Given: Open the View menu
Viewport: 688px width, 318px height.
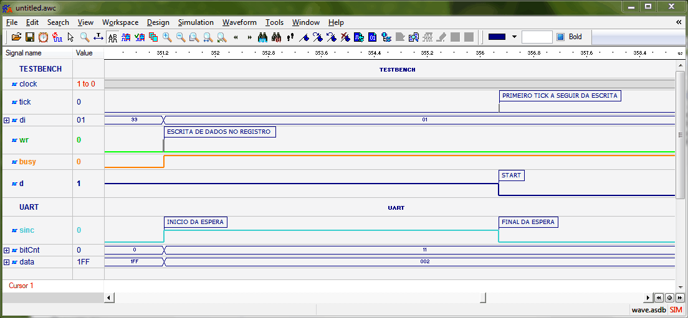Looking at the screenshot, I should click(x=85, y=22).
